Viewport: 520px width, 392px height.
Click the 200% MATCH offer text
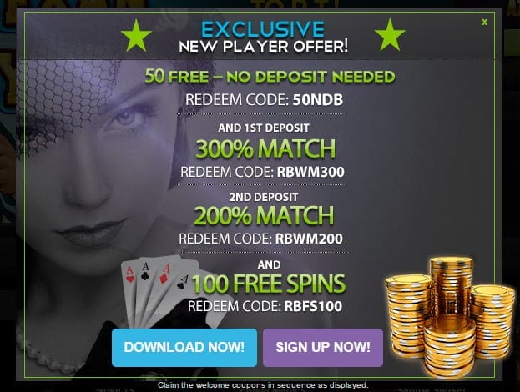pos(264,216)
